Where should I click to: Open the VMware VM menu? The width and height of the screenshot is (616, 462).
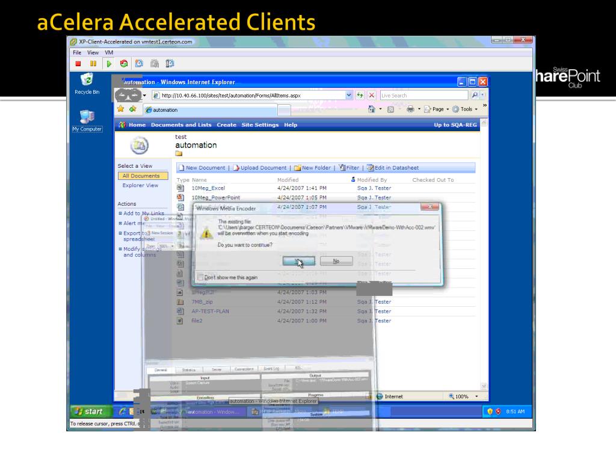tap(109, 53)
